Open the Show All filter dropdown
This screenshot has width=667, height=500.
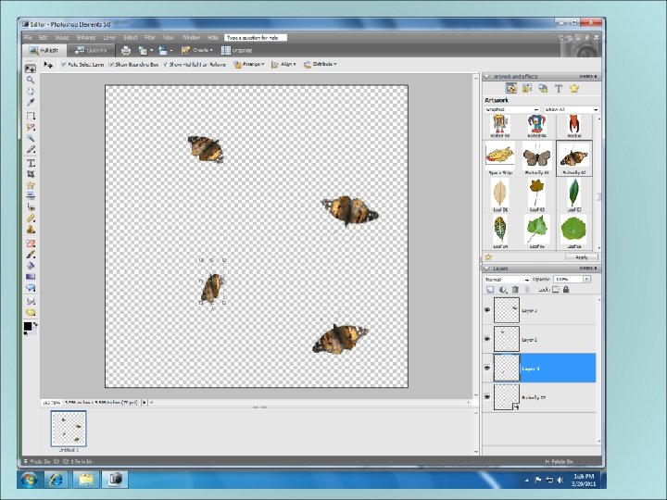click(x=572, y=109)
